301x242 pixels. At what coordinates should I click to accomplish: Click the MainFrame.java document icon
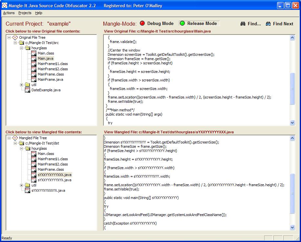point(34,79)
